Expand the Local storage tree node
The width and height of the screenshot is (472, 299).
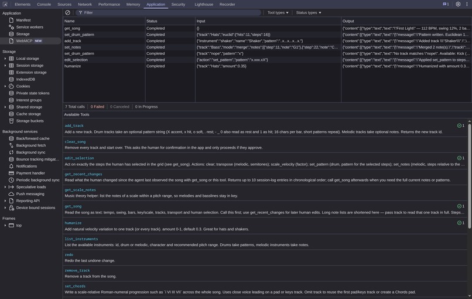point(5,59)
